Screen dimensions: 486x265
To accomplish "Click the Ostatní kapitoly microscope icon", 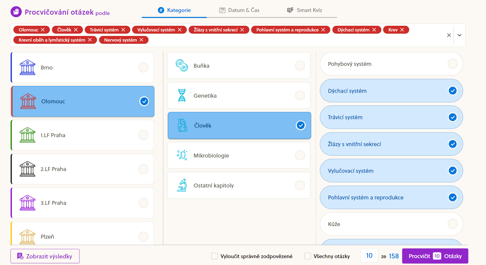I will (182, 185).
